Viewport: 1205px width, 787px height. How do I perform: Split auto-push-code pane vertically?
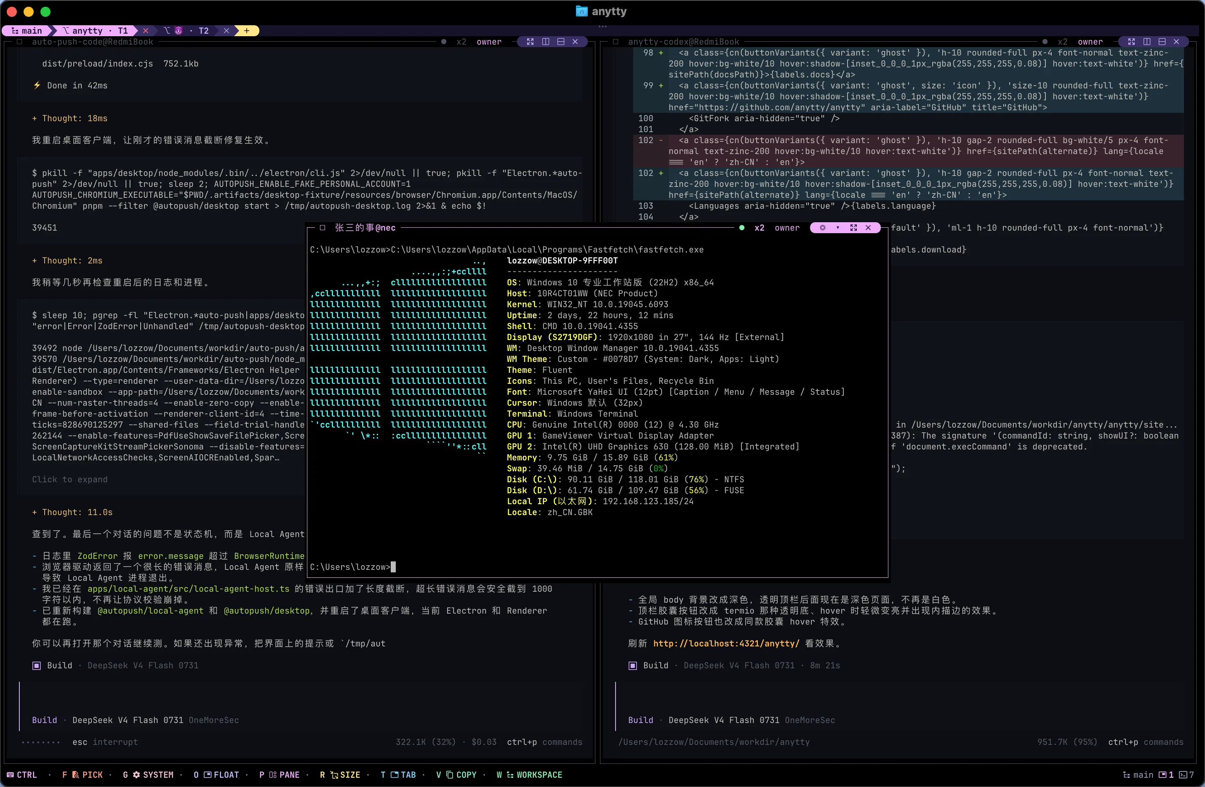point(545,42)
